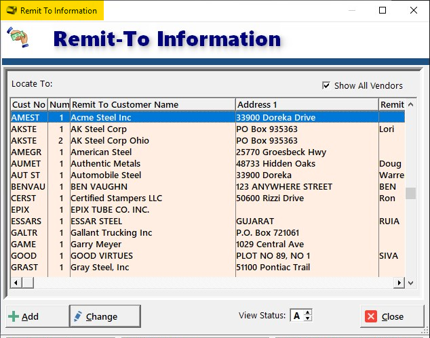Click the vertical scrollbar down arrow

(x=410, y=282)
